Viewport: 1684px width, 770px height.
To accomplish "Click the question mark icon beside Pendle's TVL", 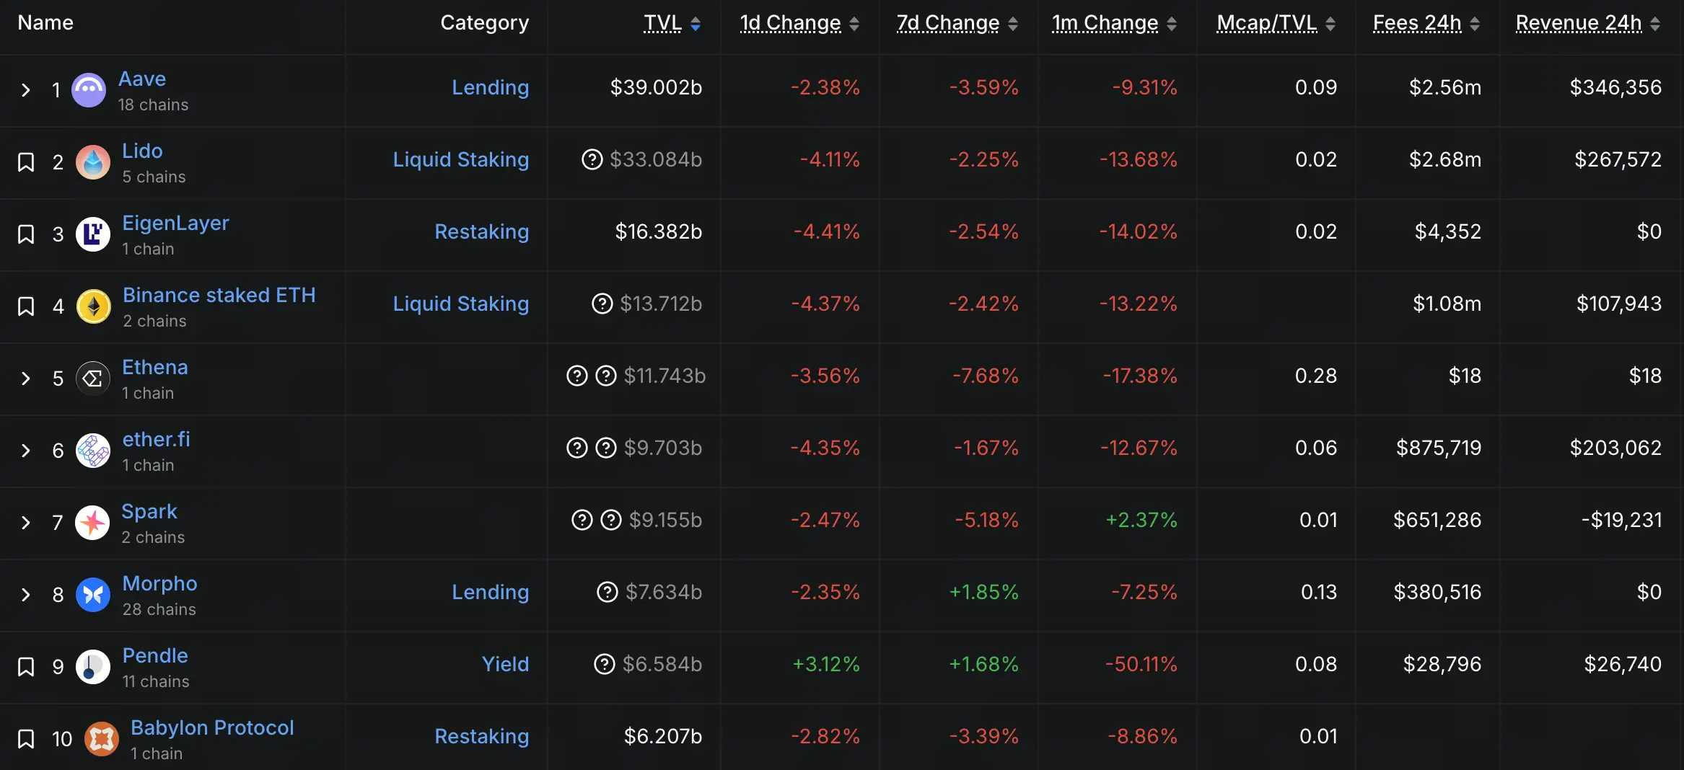I will 605,664.
